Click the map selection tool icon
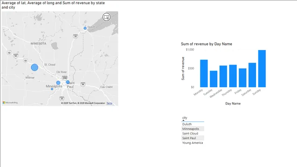297x167 pixels. click(106, 17)
